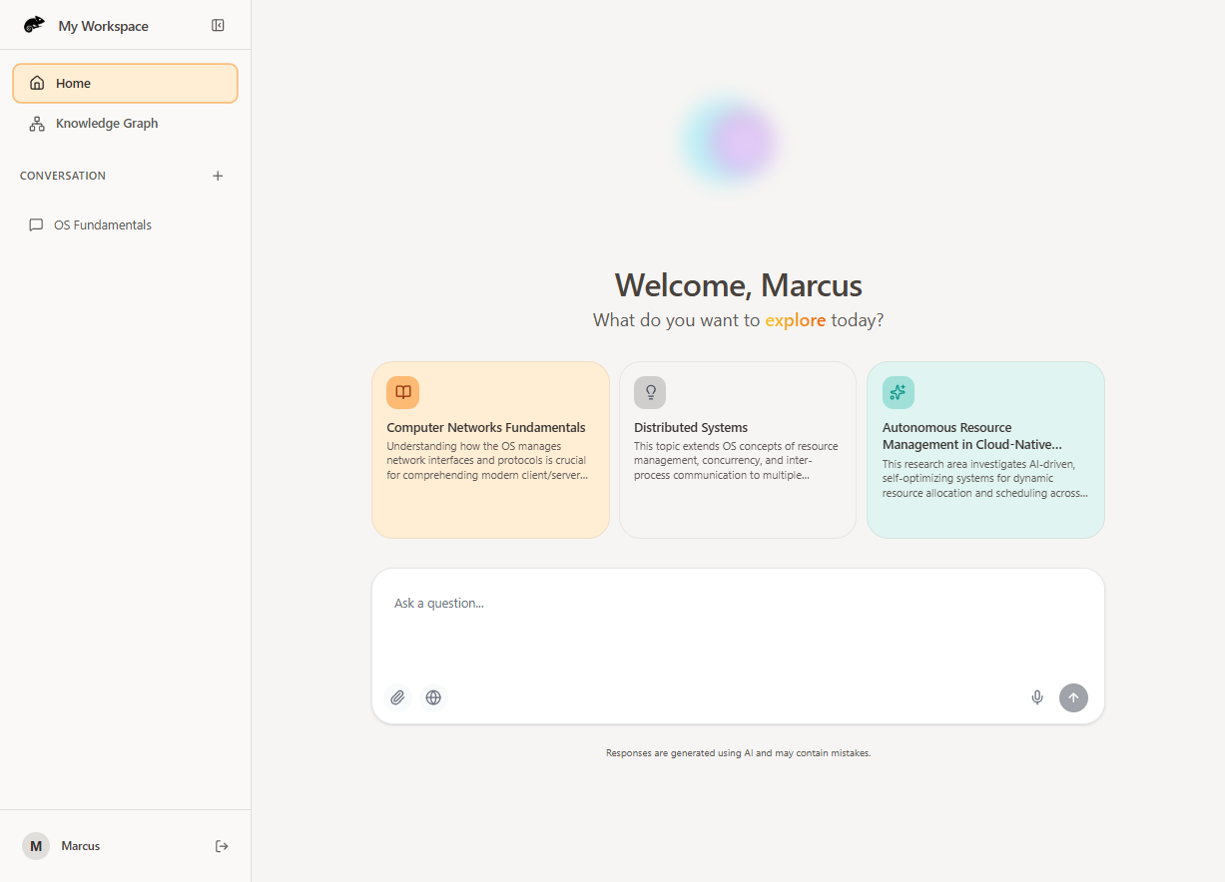Open Autonomous Resource Management card

tap(985, 450)
